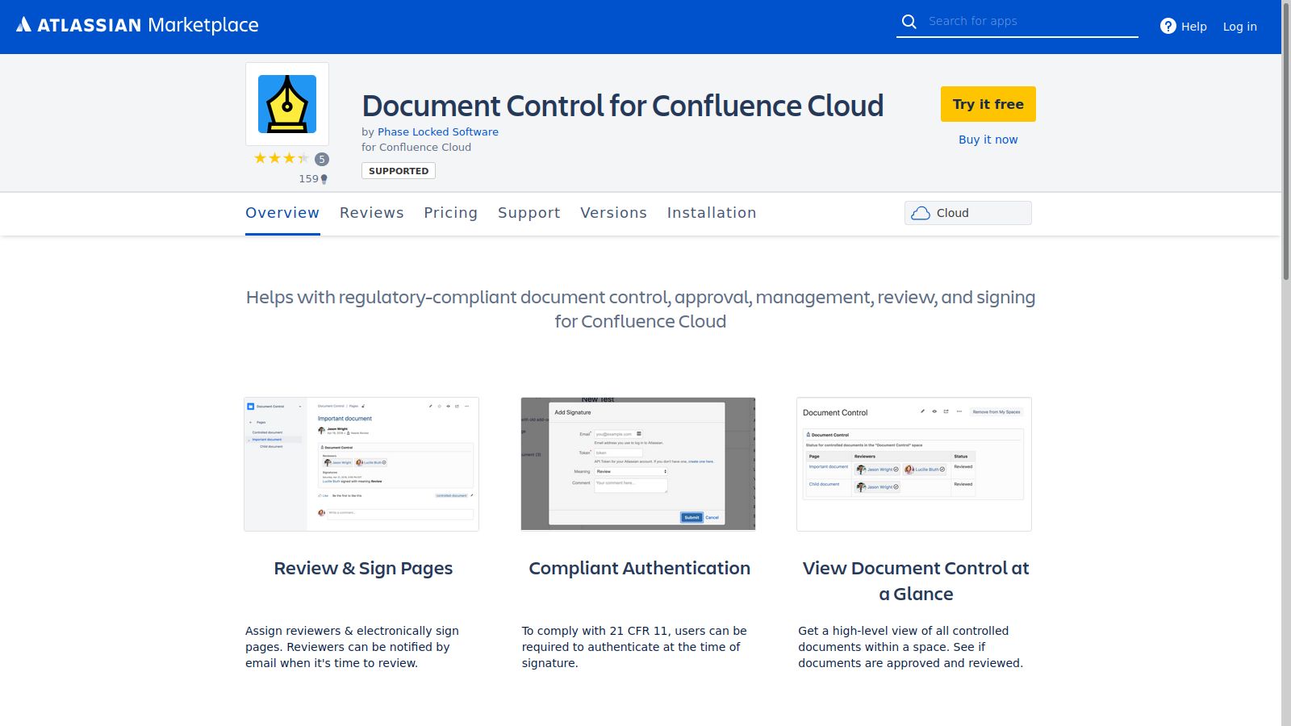Viewport: 1291px width, 726px height.
Task: Click the Compliant Authentication heading
Action: coord(639,569)
